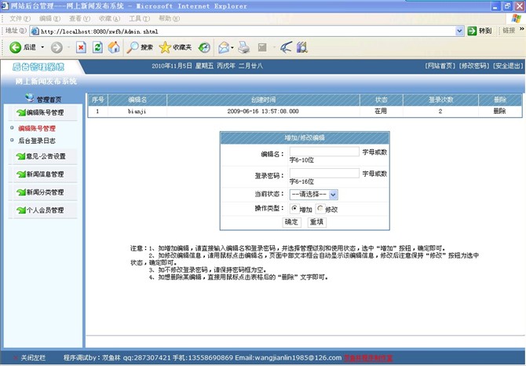Image resolution: width=526 pixels, height=366 pixels.
Task: Click the 重填 reset button
Action: (316, 222)
